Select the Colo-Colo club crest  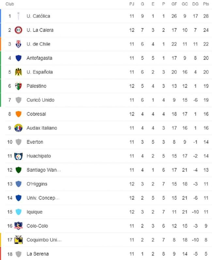coord(19,226)
